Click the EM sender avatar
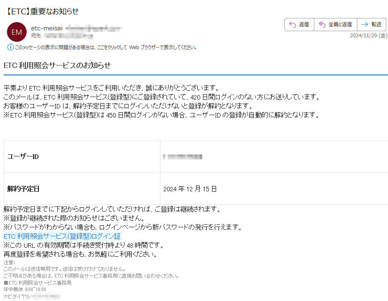The height and width of the screenshot is (301, 388). point(17,32)
